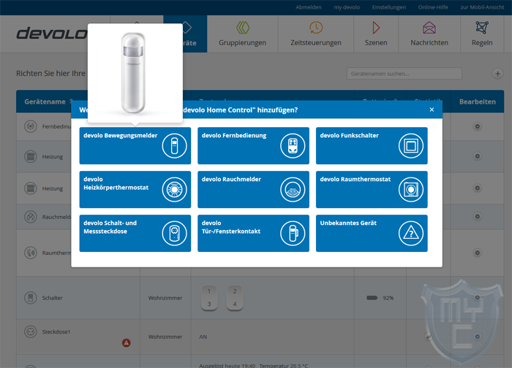
Task: Select the Unbekanntes Gerät label
Action: coord(348,223)
